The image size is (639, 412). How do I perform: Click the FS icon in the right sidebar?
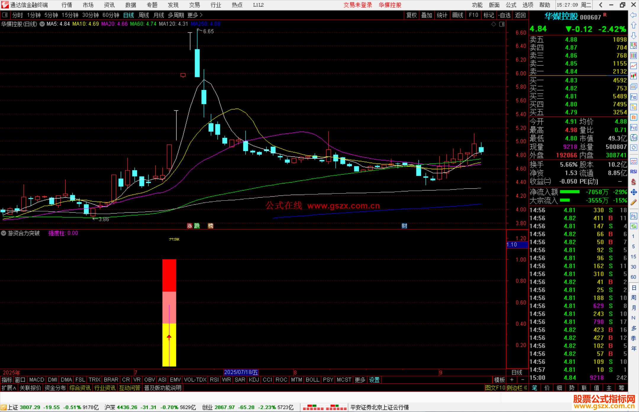(633, 216)
